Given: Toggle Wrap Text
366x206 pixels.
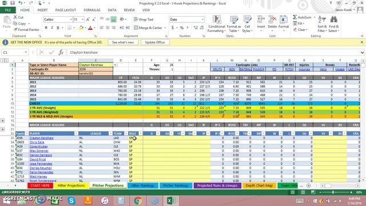Looking at the screenshot, I should point(144,19).
